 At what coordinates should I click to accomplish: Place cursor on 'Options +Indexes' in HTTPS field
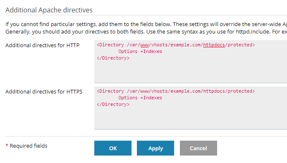pos(140,98)
